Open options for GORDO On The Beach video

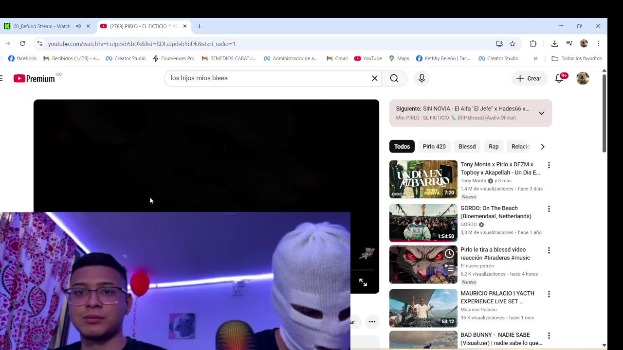click(x=549, y=209)
